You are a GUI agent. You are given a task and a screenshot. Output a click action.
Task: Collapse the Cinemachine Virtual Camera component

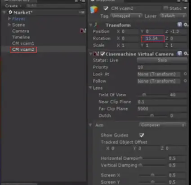point(91,54)
